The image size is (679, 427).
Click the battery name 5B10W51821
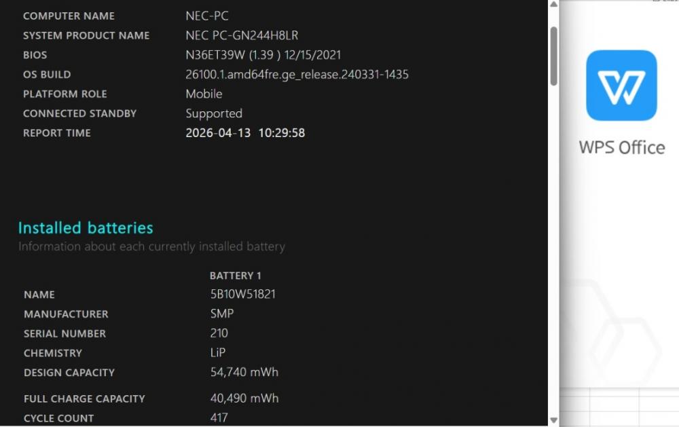click(242, 295)
